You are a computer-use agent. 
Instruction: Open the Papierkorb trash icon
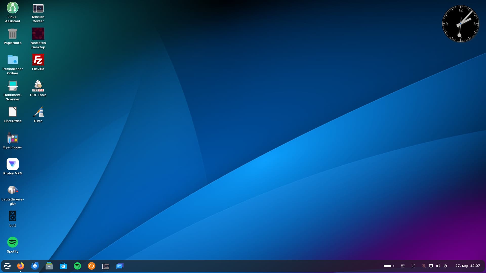point(13,34)
